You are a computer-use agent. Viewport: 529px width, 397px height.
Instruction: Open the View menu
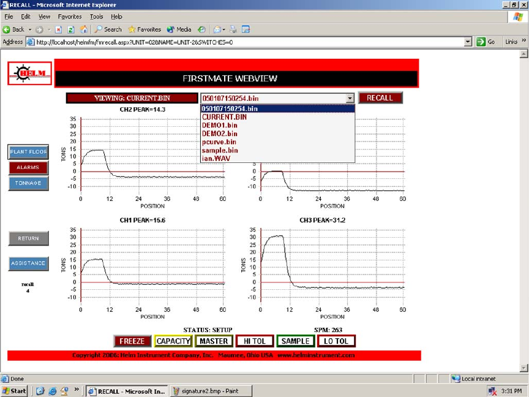(44, 17)
